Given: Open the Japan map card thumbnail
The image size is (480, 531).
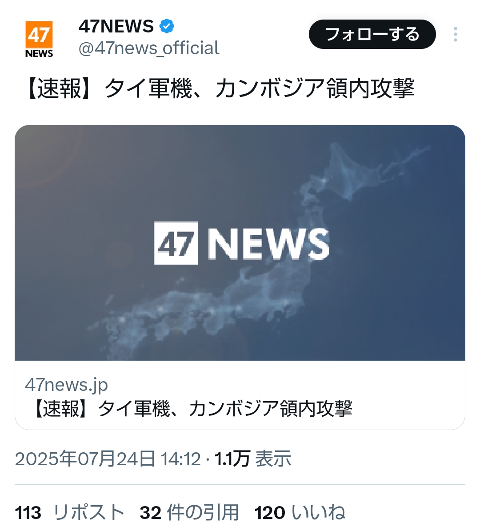Looking at the screenshot, I should pos(240,242).
